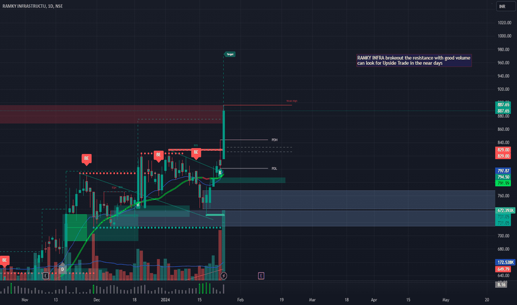Click the BE label beside the early November volume bars
The height and width of the screenshot is (305, 517).
coord(4,261)
